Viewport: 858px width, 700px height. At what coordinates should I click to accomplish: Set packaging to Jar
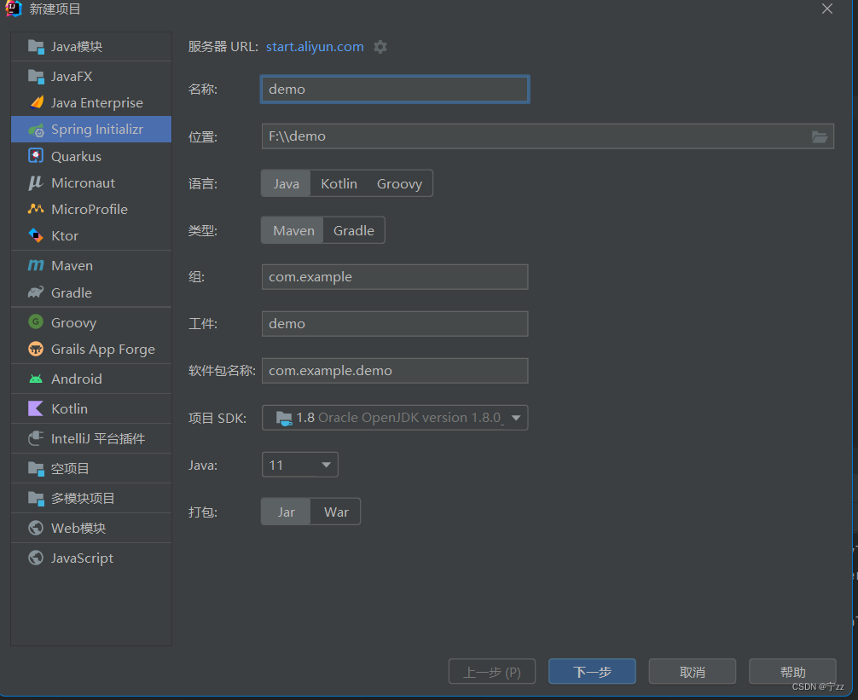[287, 512]
